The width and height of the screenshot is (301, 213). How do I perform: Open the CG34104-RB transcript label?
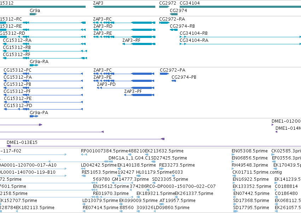coord(193,33)
